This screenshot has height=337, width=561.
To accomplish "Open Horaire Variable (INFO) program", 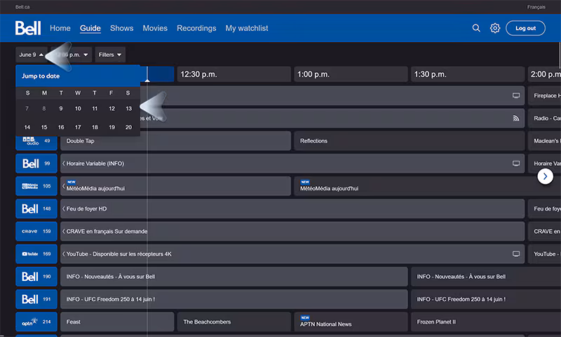I will pos(292,164).
